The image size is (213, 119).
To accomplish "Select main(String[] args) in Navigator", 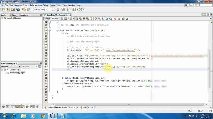I will tap(17, 73).
